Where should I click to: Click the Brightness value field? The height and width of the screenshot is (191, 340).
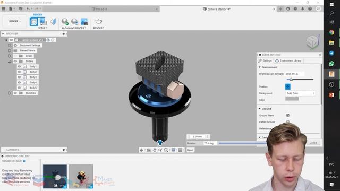[295, 74]
